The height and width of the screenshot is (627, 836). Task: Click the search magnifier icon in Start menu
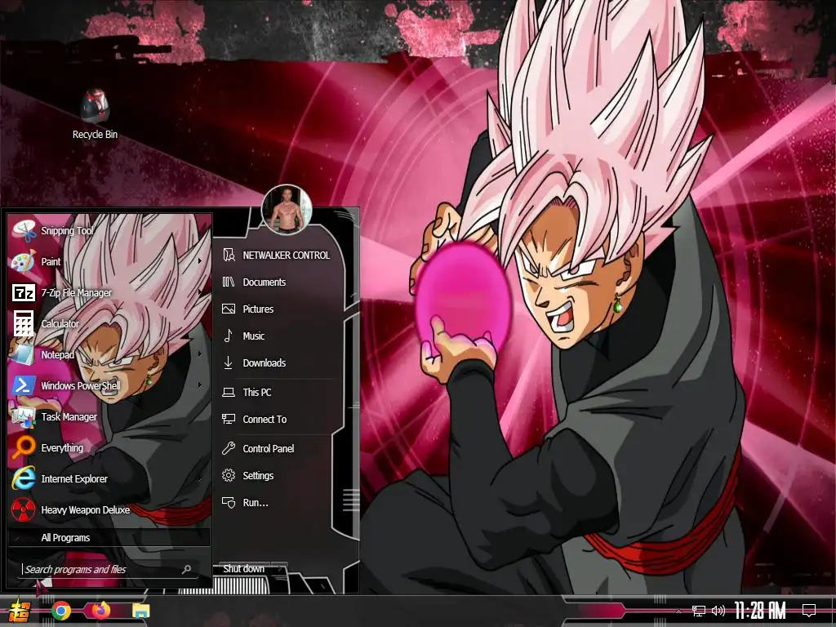point(187,569)
